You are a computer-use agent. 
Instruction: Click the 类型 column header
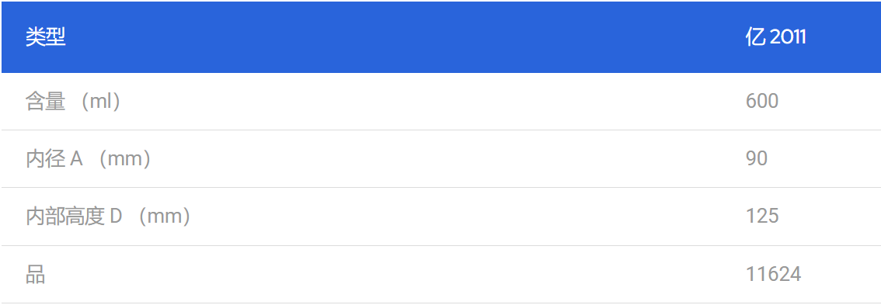coord(46,37)
